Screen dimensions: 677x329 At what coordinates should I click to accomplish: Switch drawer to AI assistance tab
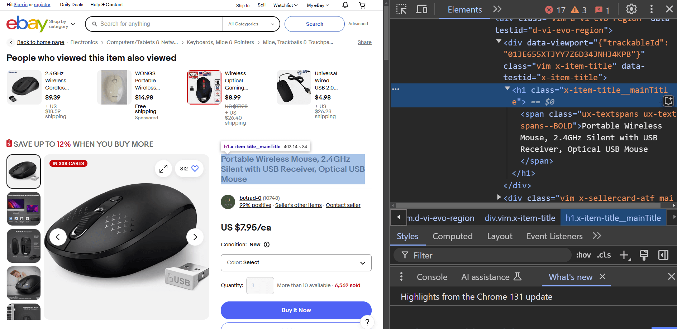(491, 277)
